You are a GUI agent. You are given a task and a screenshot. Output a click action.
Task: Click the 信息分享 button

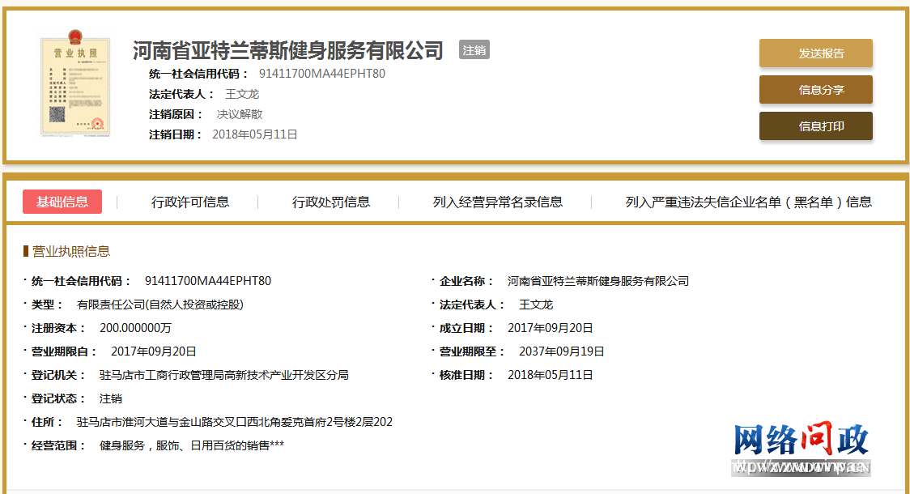(x=815, y=90)
